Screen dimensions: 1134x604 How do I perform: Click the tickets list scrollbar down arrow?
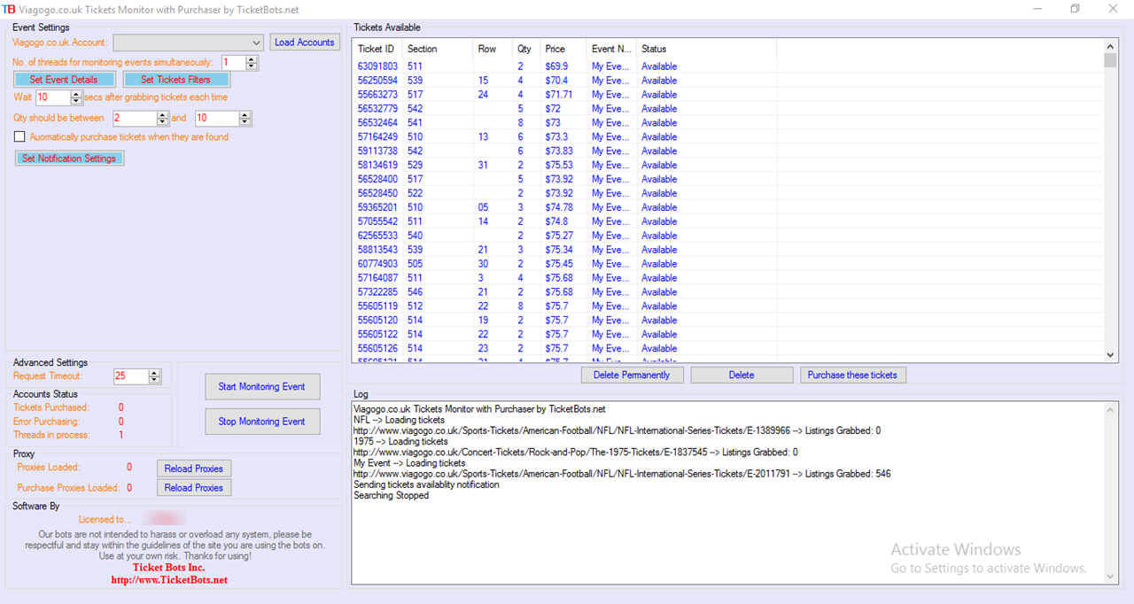[1111, 354]
